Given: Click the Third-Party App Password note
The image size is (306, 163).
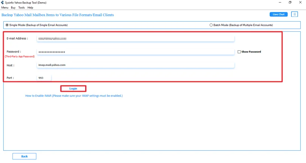Looking at the screenshot, I should point(20,57).
